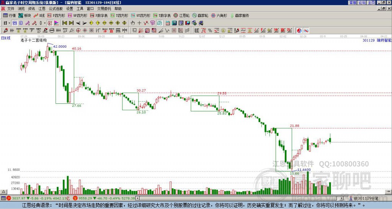392x209 pixels.
Task: Open the 文件 menu
Action: pyautogui.click(x=11, y=9)
